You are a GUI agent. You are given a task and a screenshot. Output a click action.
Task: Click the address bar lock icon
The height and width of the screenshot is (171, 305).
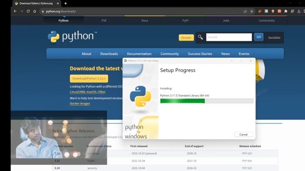43,11
